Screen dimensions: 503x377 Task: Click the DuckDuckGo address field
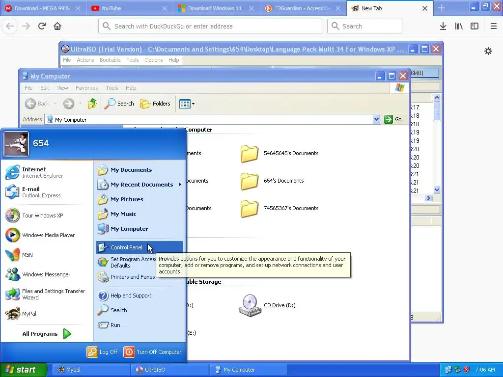pos(210,27)
